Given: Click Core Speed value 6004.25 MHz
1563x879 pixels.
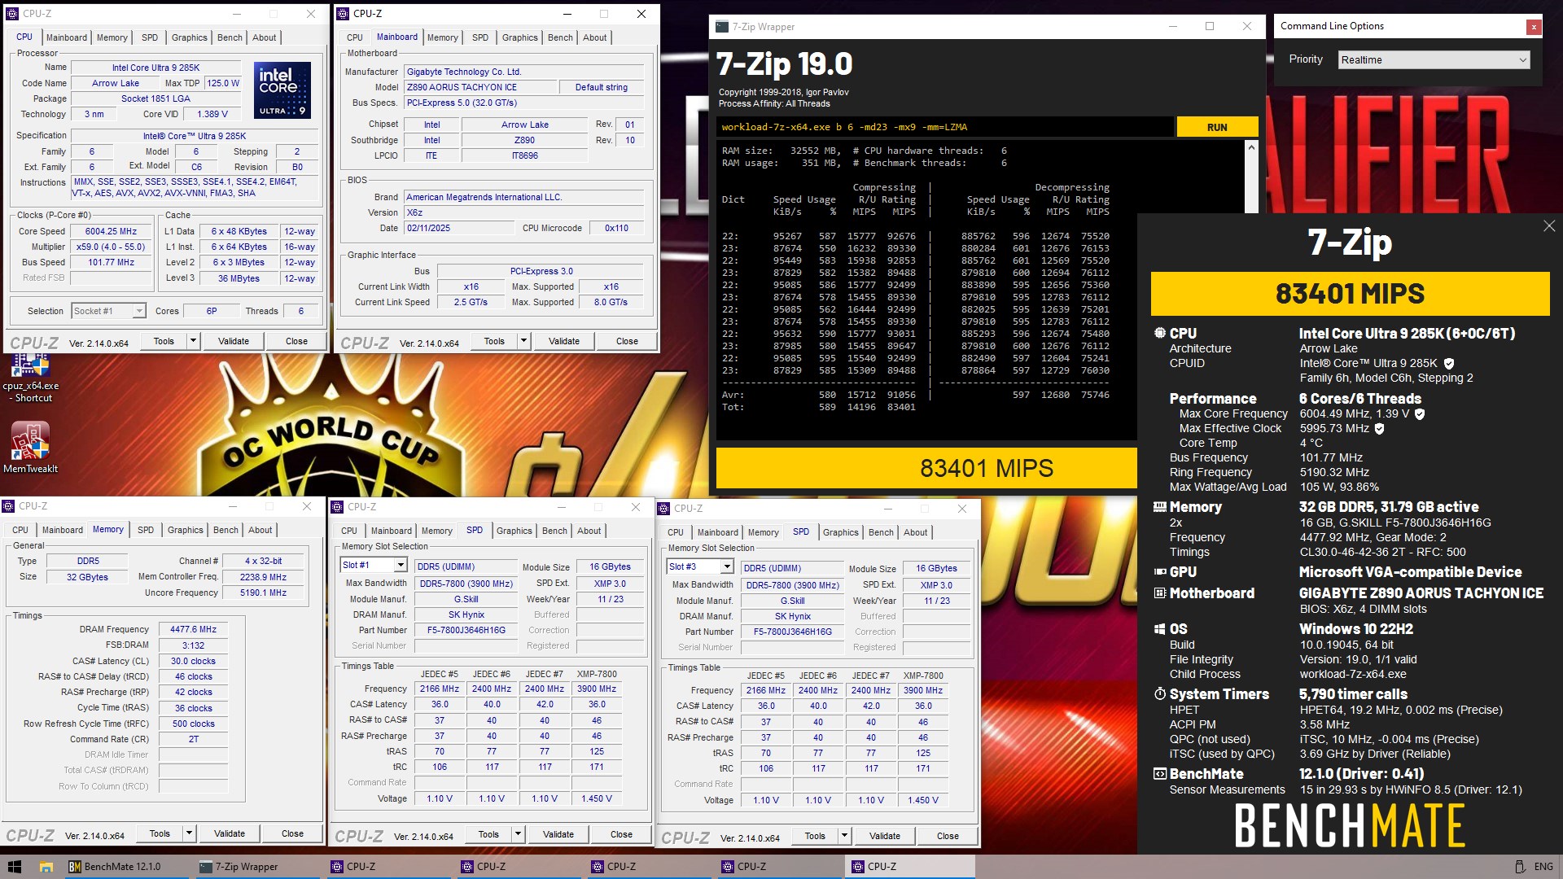Looking at the screenshot, I should (111, 231).
